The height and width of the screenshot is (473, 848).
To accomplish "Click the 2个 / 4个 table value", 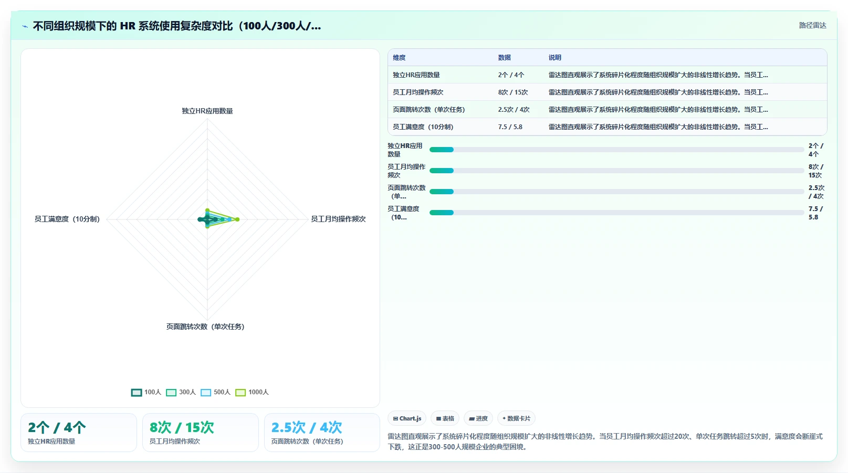I will [x=511, y=75].
